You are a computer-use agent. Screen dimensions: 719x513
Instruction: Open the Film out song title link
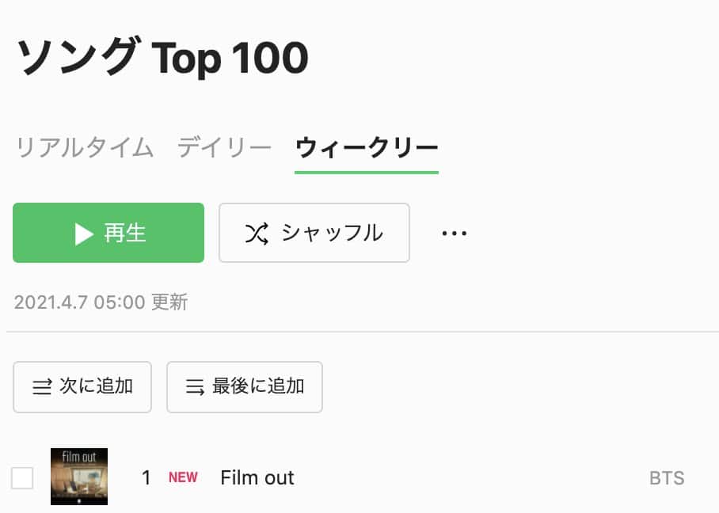257,477
